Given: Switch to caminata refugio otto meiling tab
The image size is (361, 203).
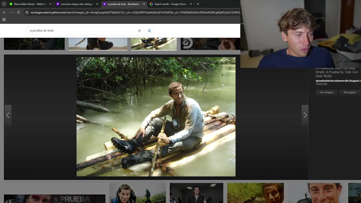Looking at the screenshot, I should 77,4.
